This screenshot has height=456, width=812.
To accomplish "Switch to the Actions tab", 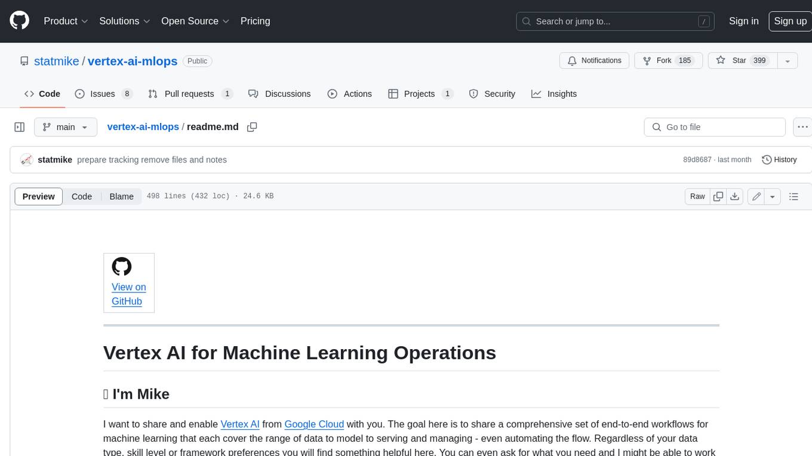I will pos(350,94).
